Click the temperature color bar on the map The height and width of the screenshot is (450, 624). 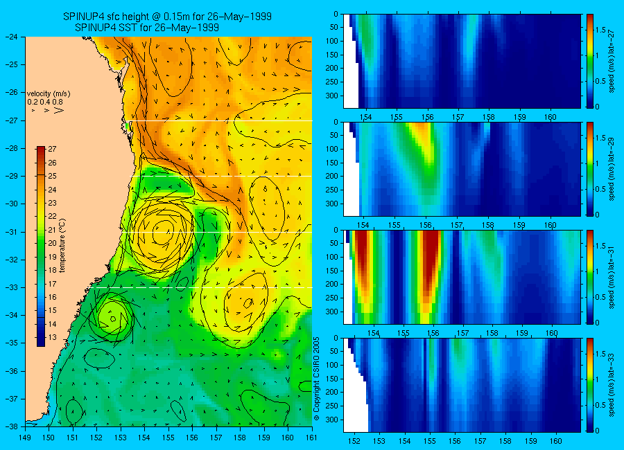tap(41, 246)
